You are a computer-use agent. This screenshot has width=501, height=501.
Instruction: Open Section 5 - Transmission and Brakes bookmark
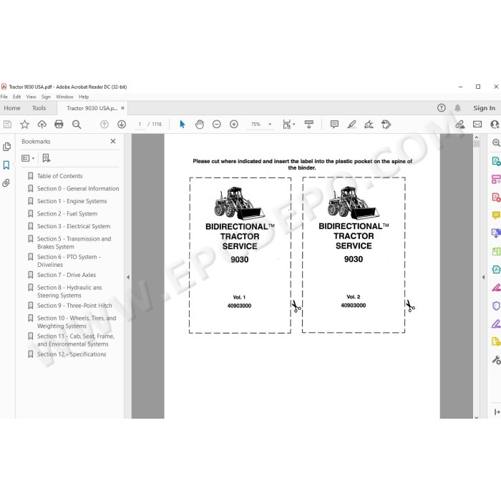74,243
